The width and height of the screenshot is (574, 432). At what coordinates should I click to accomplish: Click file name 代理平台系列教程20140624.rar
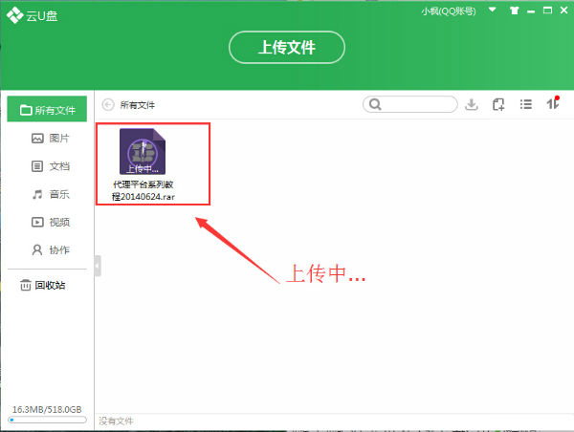point(143,190)
